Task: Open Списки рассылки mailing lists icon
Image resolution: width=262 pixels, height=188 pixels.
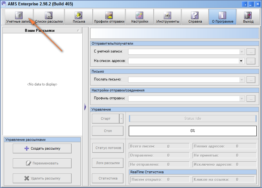Action: [x=49, y=17]
